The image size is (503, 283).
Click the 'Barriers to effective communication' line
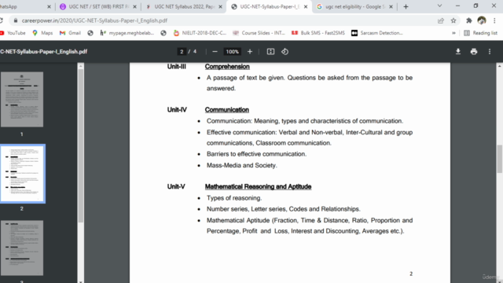click(x=257, y=154)
